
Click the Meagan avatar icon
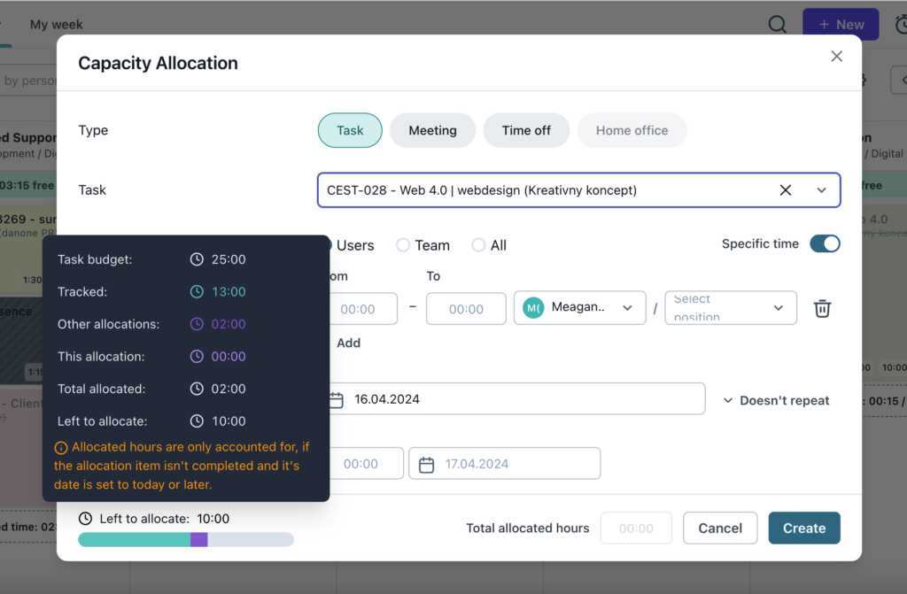pos(533,308)
